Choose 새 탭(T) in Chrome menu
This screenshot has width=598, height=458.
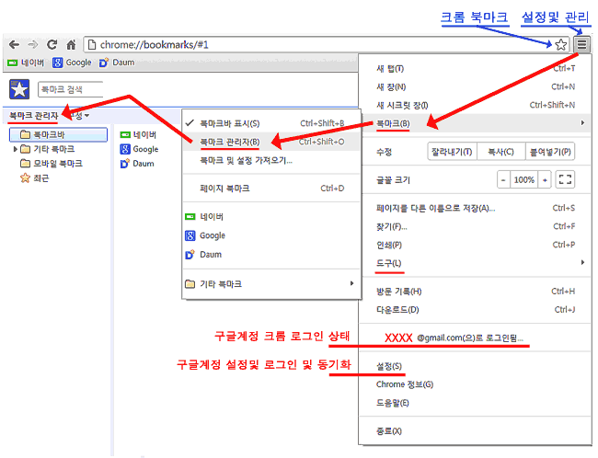tap(476, 69)
